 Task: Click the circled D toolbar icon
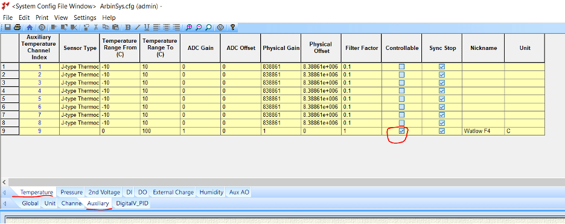(x=42, y=27)
